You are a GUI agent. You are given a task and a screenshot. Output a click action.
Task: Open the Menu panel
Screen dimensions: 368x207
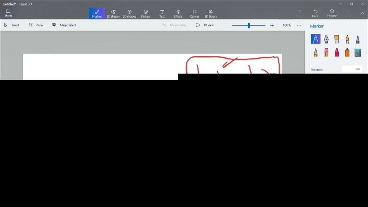[x=8, y=13]
